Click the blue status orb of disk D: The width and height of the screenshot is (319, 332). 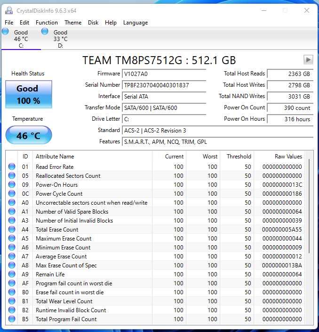tap(45, 31)
